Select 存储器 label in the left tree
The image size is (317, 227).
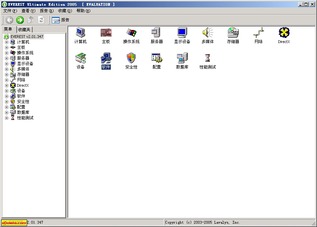[x=23, y=75]
